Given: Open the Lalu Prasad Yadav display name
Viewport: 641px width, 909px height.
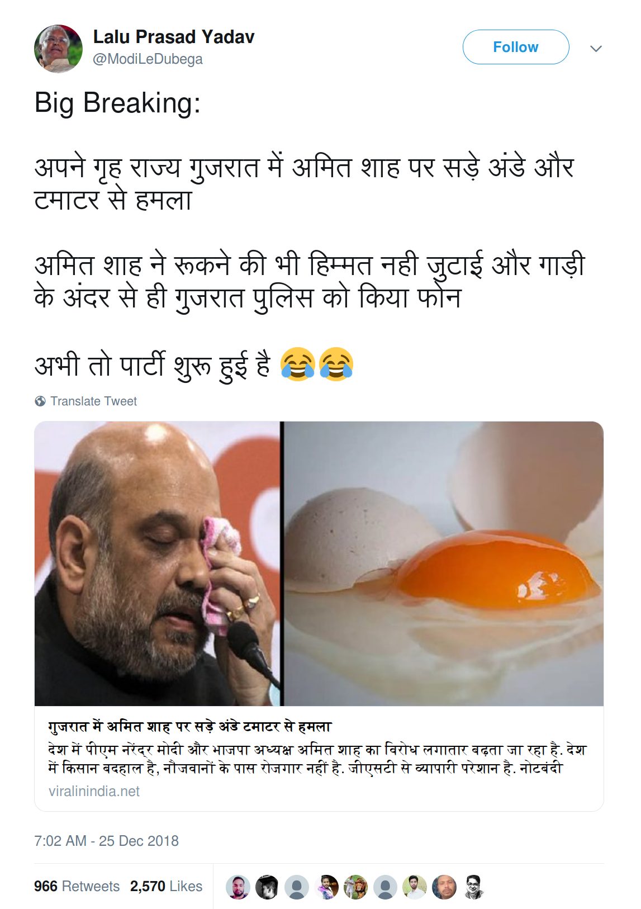Looking at the screenshot, I should pyautogui.click(x=173, y=37).
